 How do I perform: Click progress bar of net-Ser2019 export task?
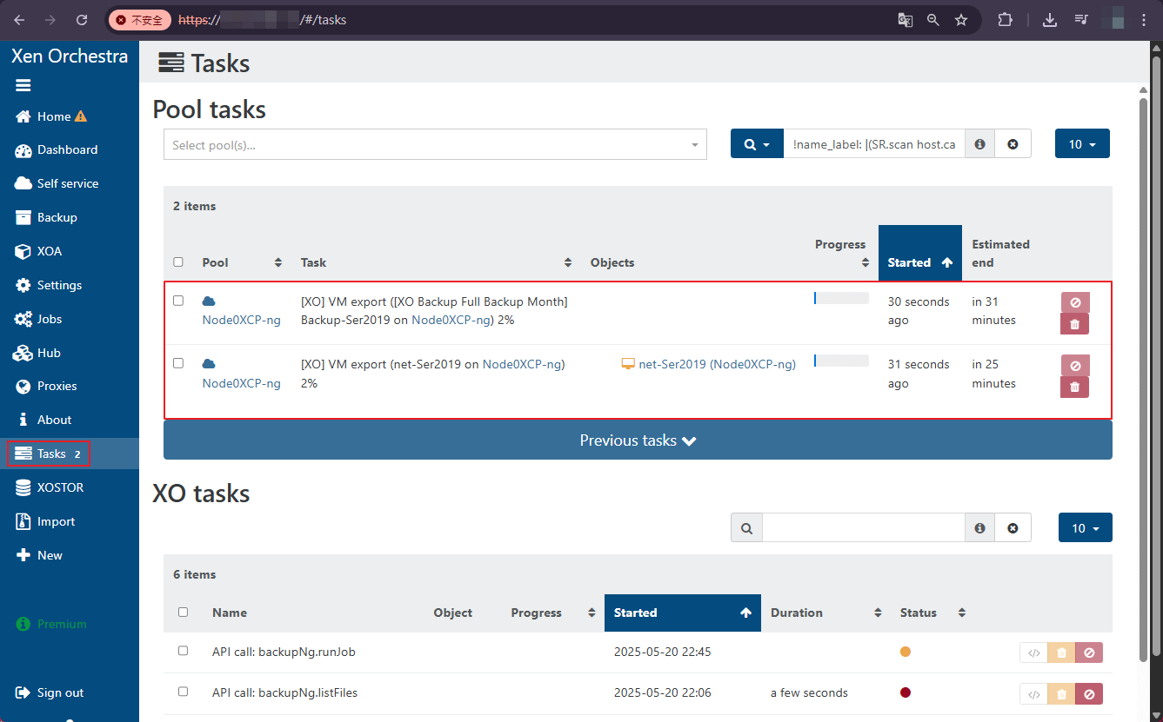[841, 361]
